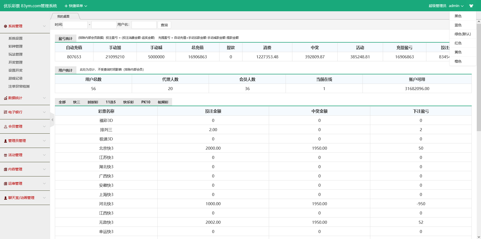Image resolution: width=481 pixels, height=239 pixels.
Task: Select the 全部 lottery tab
Action: 62,102
